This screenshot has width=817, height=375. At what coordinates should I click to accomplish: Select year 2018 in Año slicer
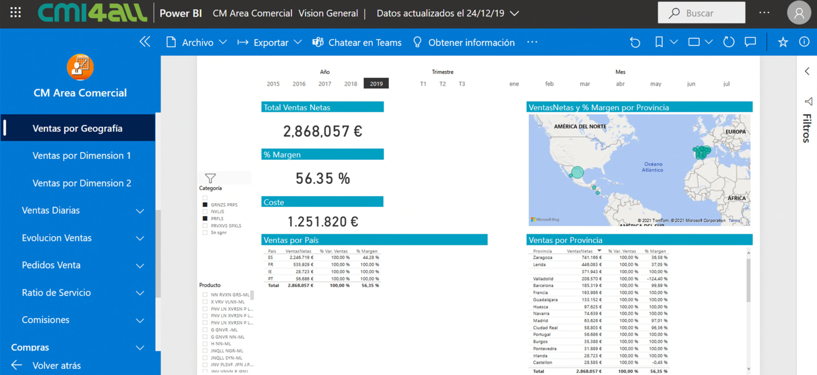click(x=350, y=84)
